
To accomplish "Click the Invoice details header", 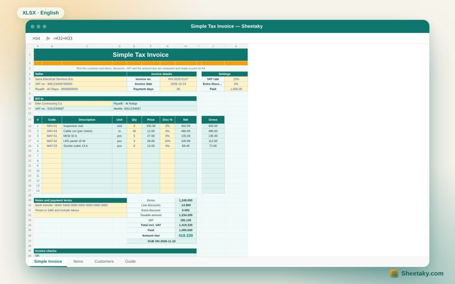I will (x=162, y=74).
